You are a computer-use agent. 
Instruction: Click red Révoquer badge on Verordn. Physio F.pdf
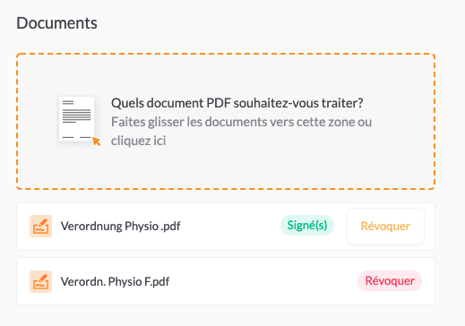point(390,281)
